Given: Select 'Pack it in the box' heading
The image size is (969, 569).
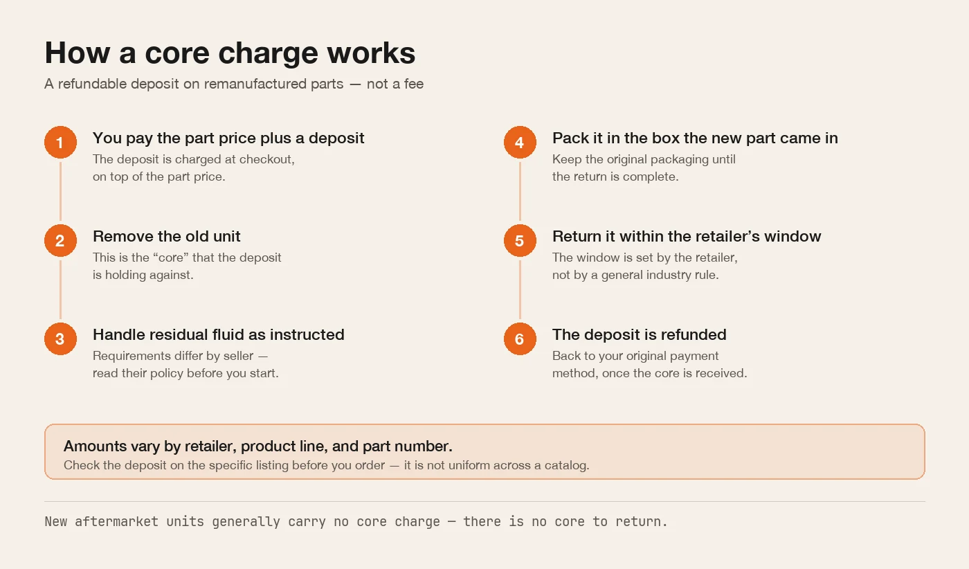Looking at the screenshot, I should coord(695,138).
